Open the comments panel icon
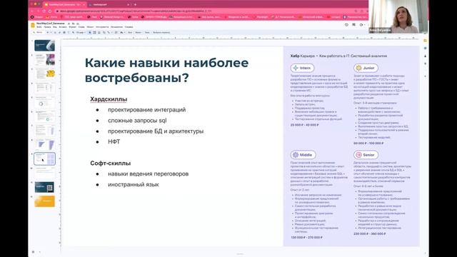Viewport: 457px width, 257px height. pos(354,25)
